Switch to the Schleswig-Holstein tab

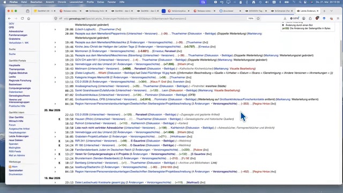(96, 11)
